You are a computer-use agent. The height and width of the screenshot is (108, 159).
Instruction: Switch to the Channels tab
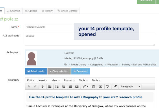pyautogui.click(x=14, y=11)
